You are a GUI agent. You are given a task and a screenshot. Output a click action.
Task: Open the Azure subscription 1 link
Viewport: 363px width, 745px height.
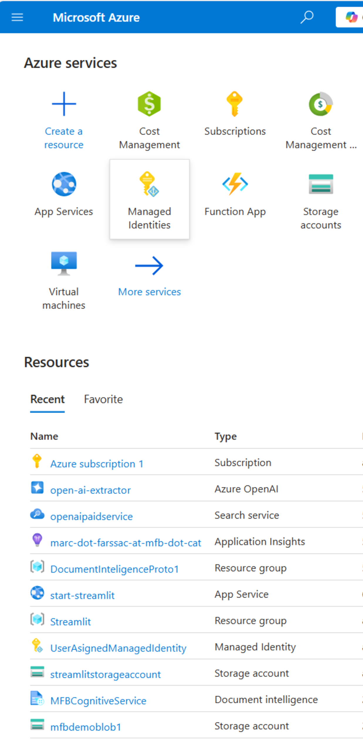(x=97, y=464)
